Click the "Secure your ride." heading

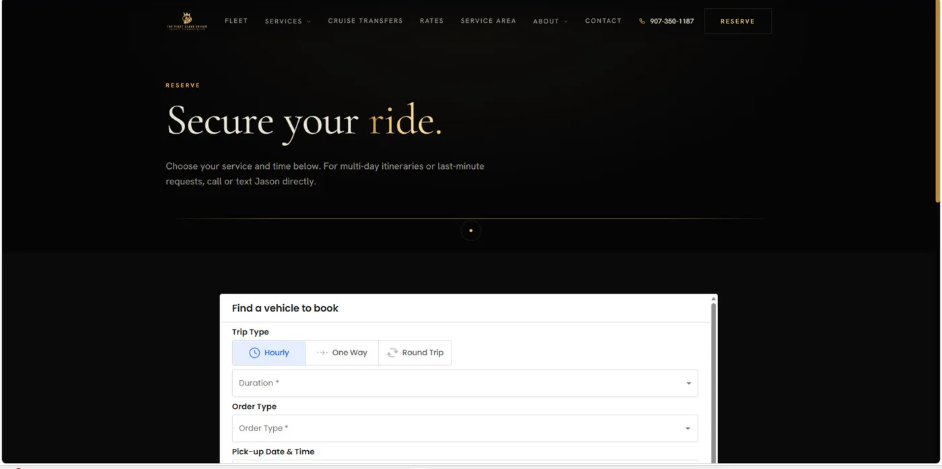tap(304, 122)
